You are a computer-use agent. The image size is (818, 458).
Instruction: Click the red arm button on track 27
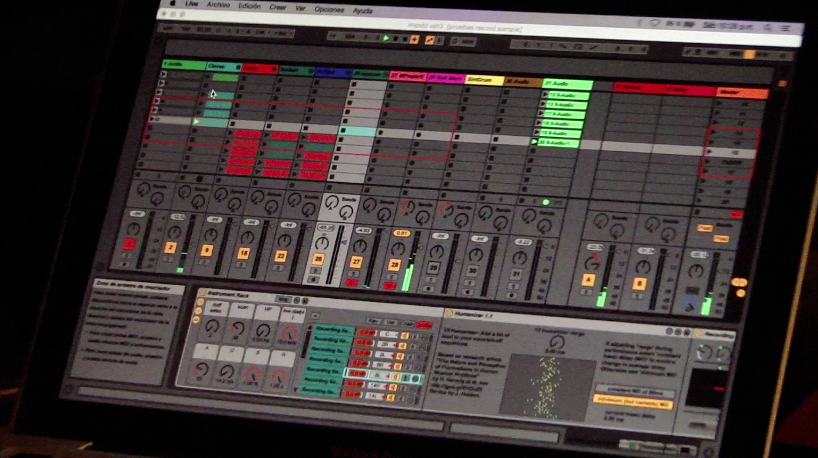coord(352,282)
